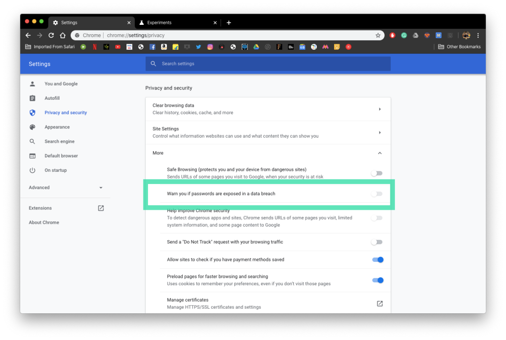Click the browser reload icon

coord(51,35)
